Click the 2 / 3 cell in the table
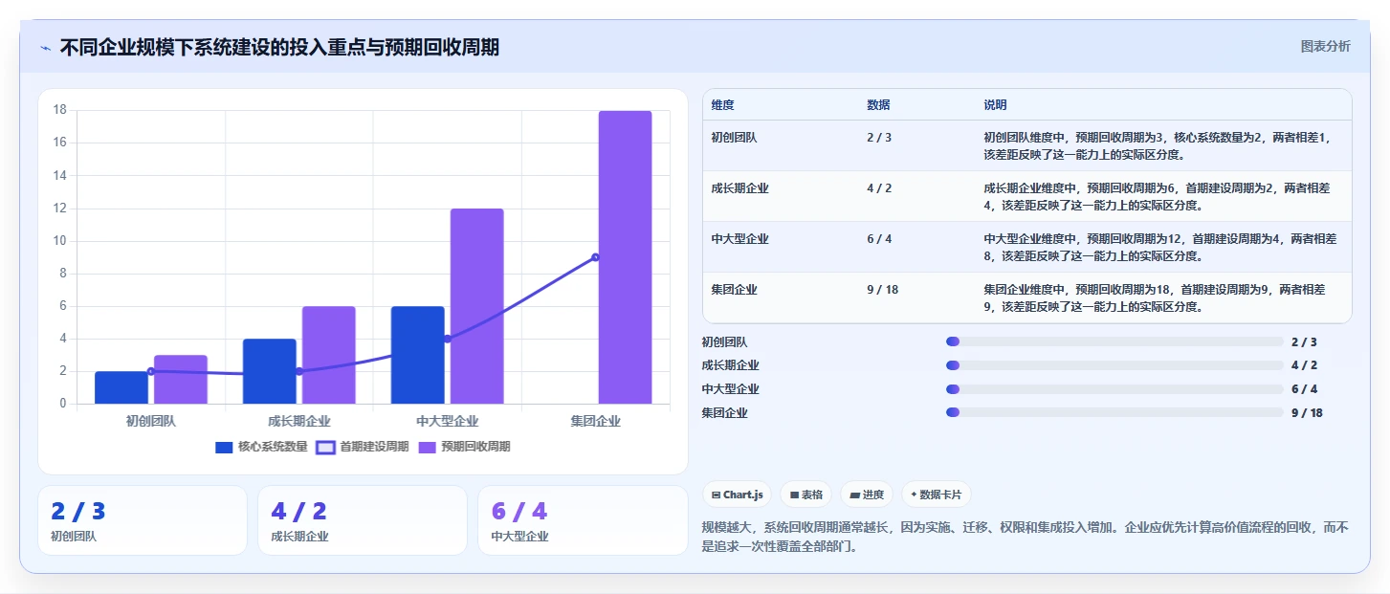Viewport: 1390px width, 594px height. pos(879,137)
